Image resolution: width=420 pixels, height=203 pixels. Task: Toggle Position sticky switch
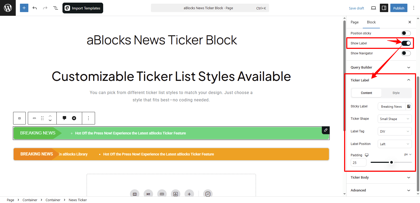click(x=406, y=33)
